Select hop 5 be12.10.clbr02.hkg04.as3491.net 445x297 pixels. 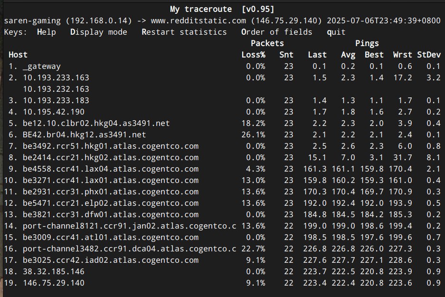(96, 124)
